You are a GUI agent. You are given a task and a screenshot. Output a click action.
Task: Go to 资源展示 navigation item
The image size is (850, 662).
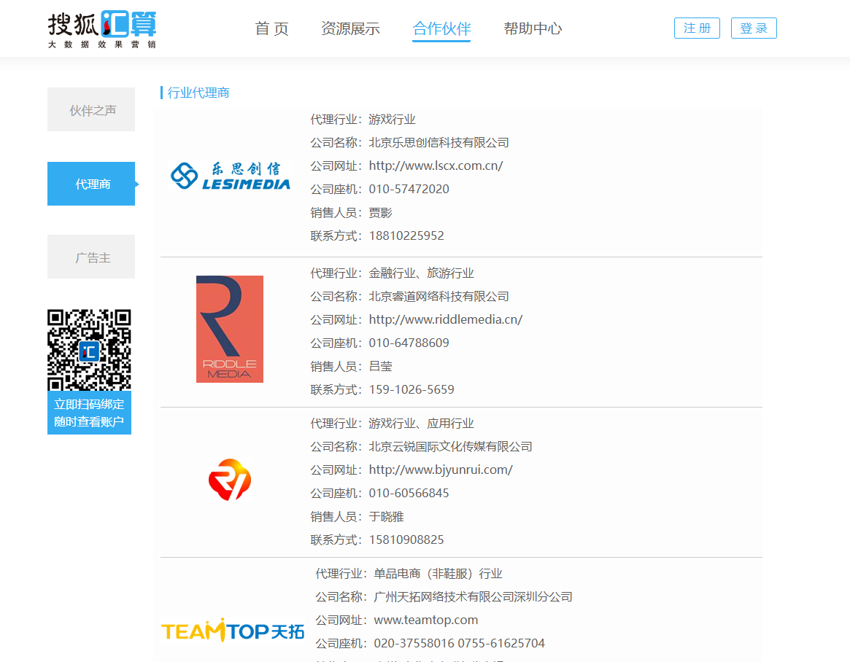pos(350,28)
